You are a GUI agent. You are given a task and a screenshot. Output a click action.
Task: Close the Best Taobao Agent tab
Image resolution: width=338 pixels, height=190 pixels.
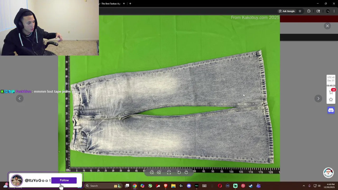click(124, 4)
